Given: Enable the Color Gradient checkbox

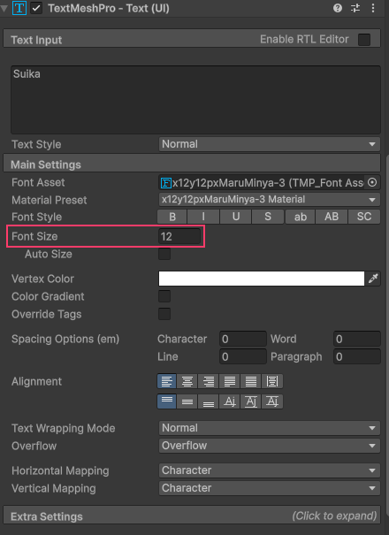Looking at the screenshot, I should point(164,296).
